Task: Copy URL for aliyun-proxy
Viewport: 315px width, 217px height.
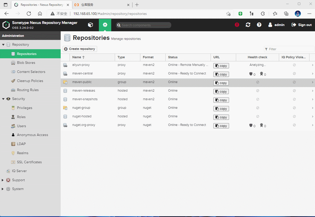Action: 221,66
